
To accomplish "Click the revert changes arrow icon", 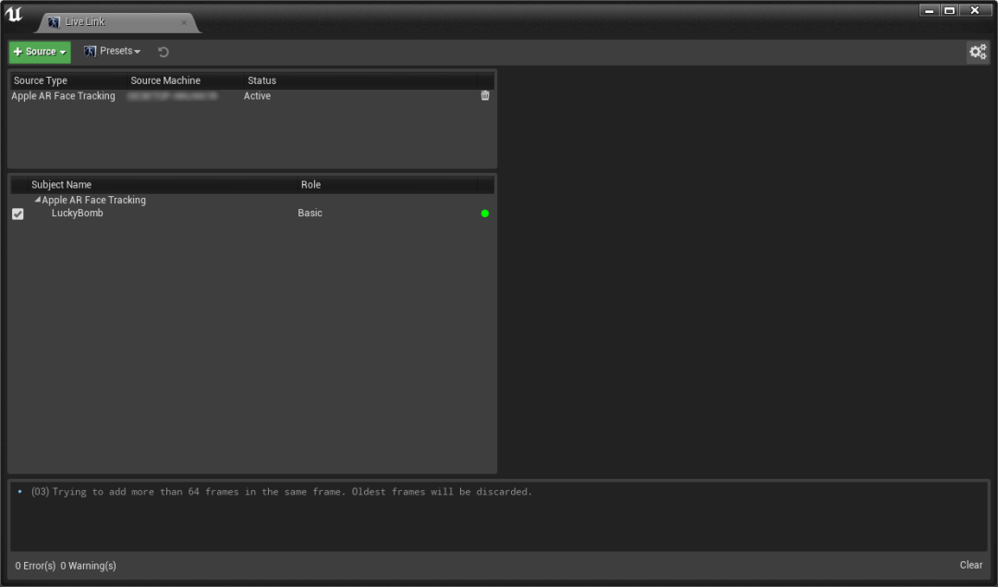I will click(x=163, y=52).
